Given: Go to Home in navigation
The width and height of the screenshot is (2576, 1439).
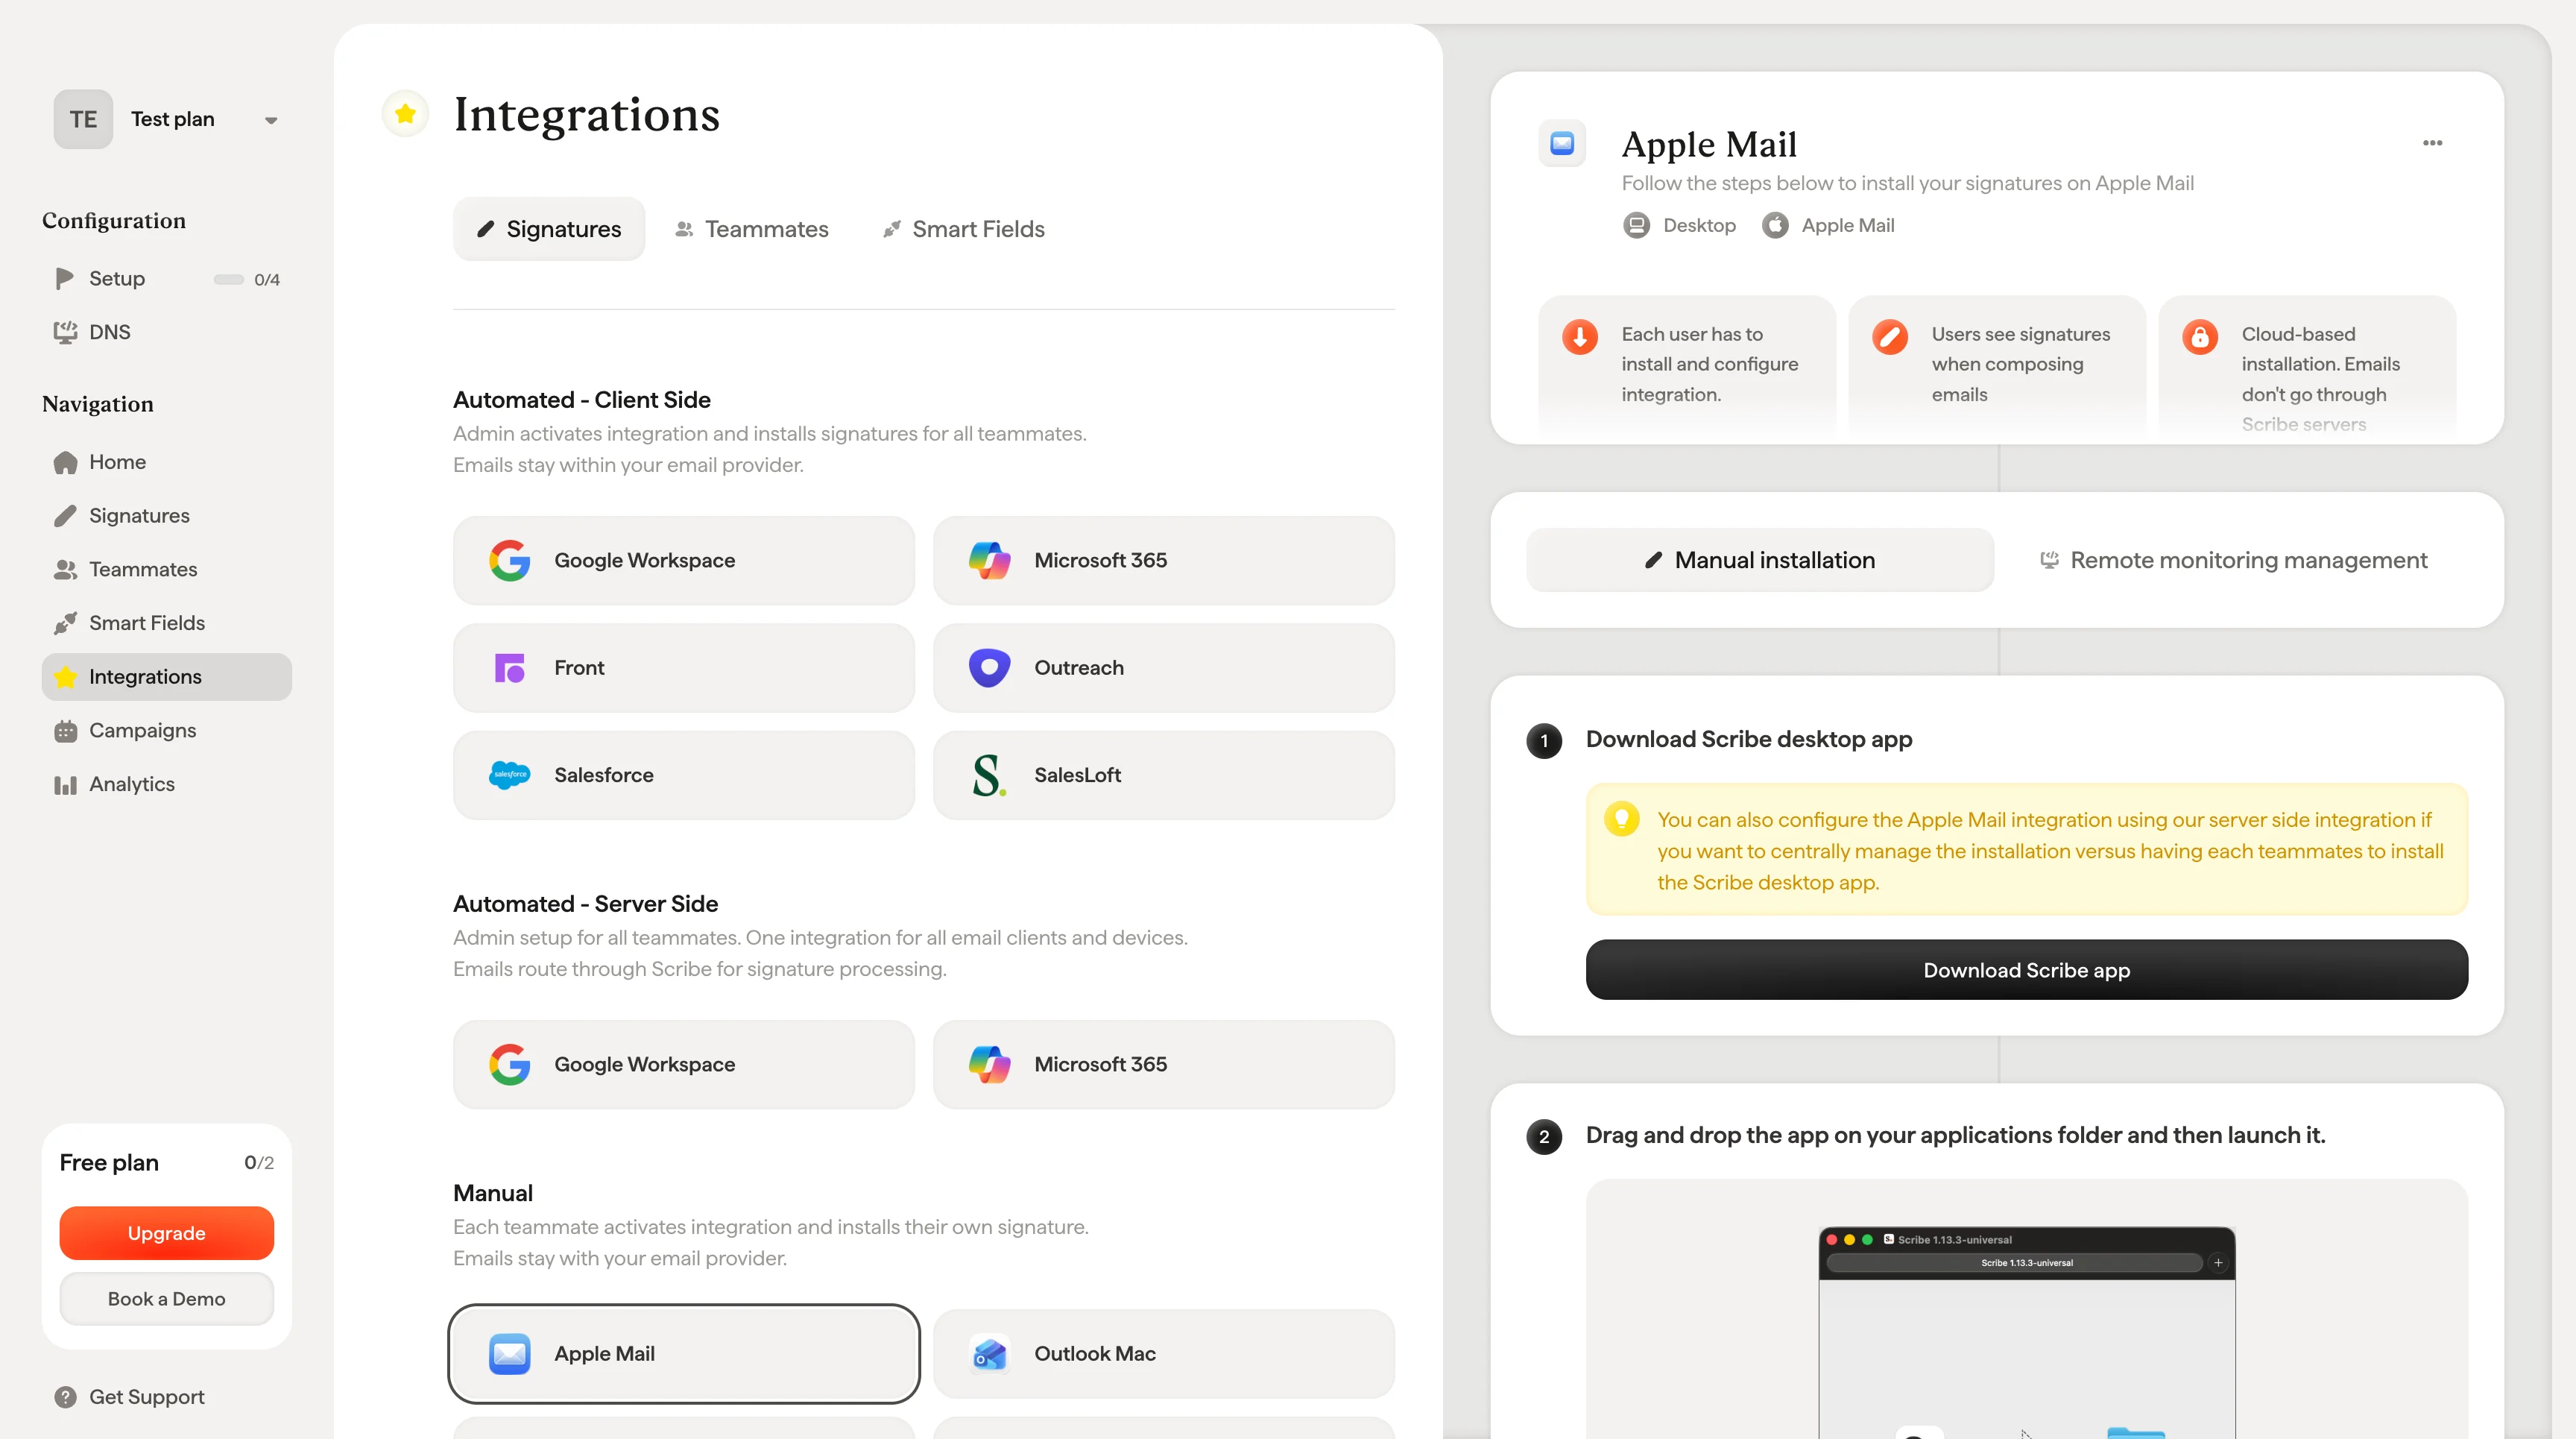Looking at the screenshot, I should [166, 462].
